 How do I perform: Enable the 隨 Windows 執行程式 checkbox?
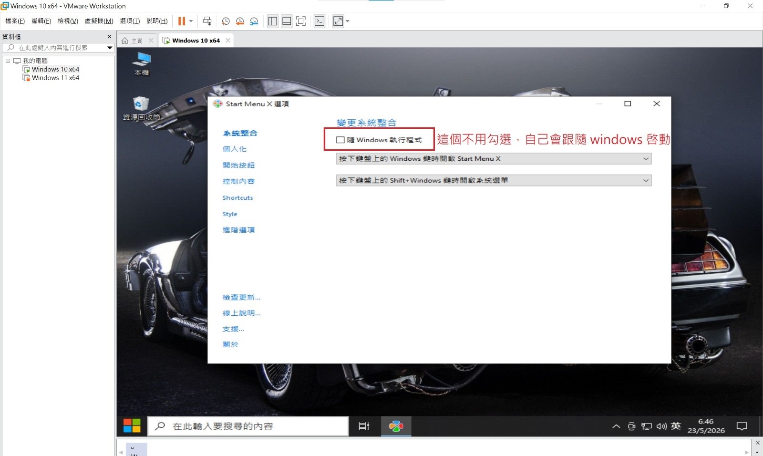point(340,140)
